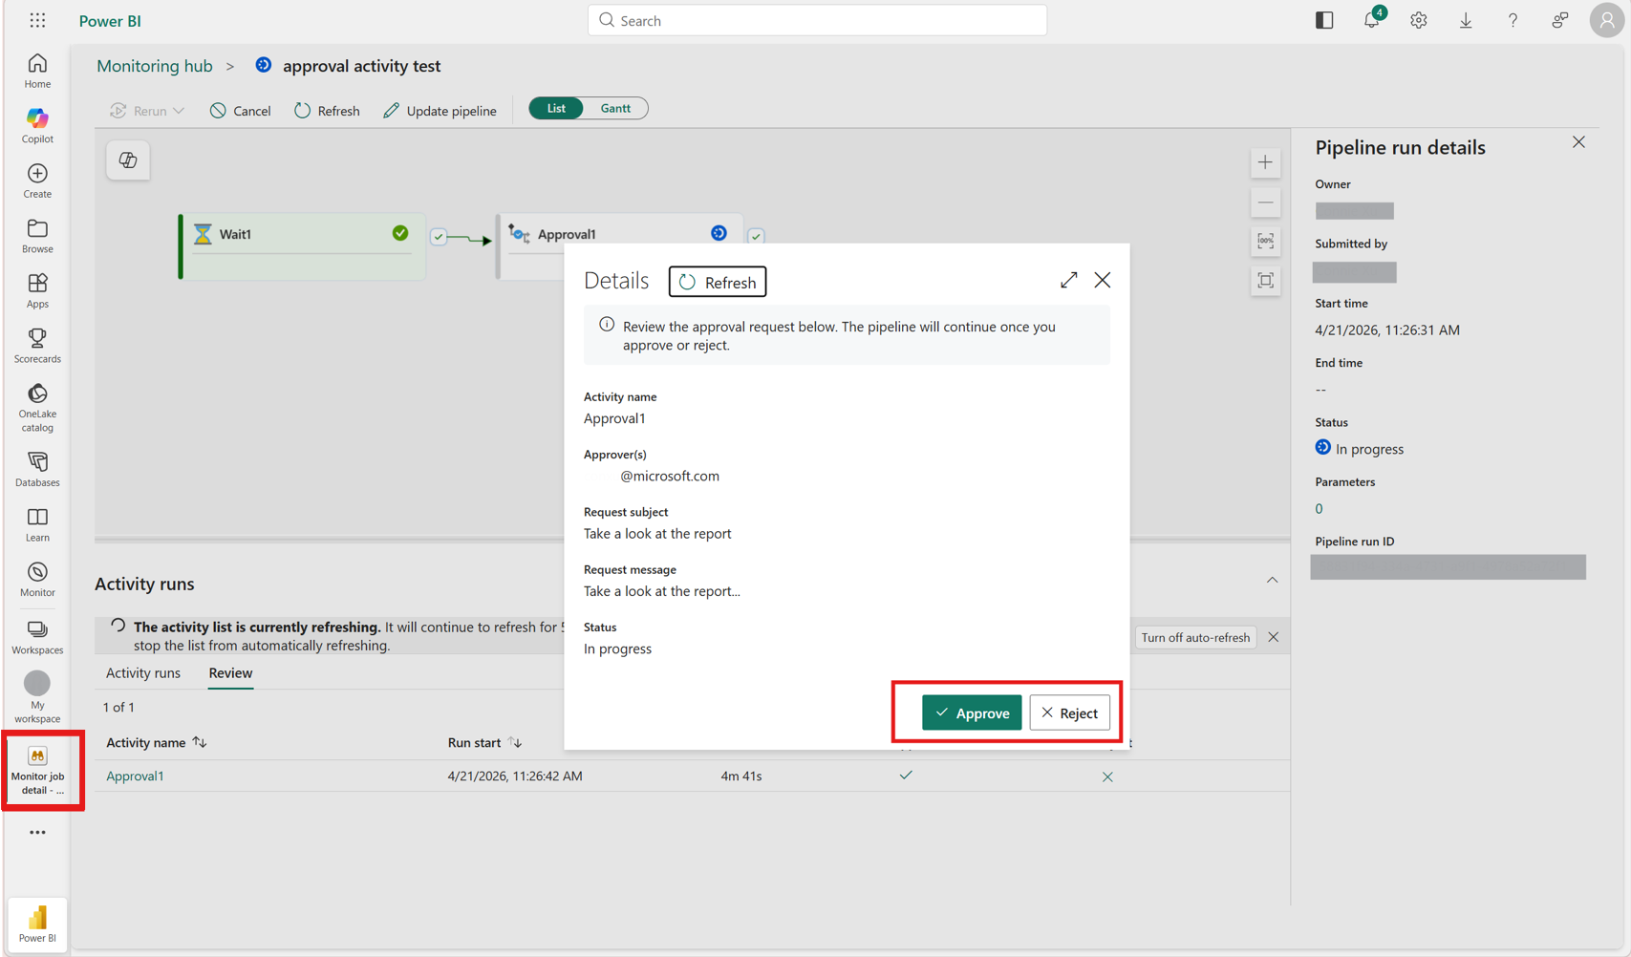1631x957 pixels.
Task: Open the app launcher waffle menu
Action: click(x=37, y=20)
